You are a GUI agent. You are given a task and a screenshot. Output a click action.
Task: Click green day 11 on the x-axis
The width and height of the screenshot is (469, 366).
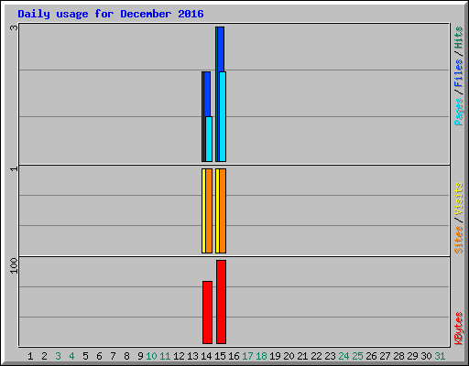pos(165,356)
